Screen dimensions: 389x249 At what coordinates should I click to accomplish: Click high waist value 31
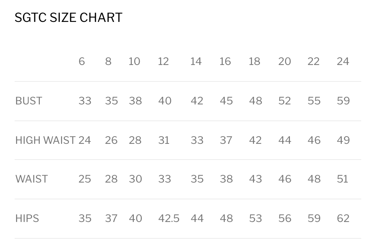point(164,140)
